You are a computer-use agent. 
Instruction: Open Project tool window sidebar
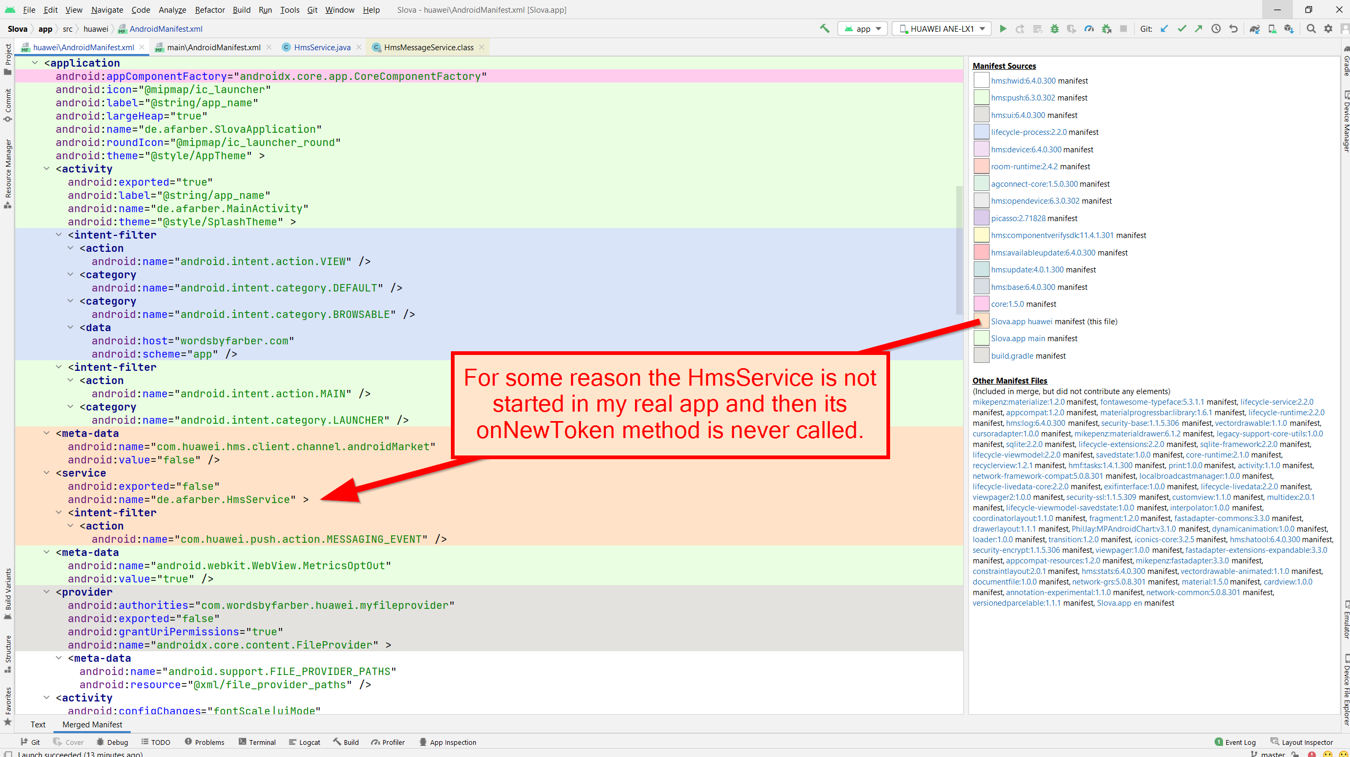(7, 59)
